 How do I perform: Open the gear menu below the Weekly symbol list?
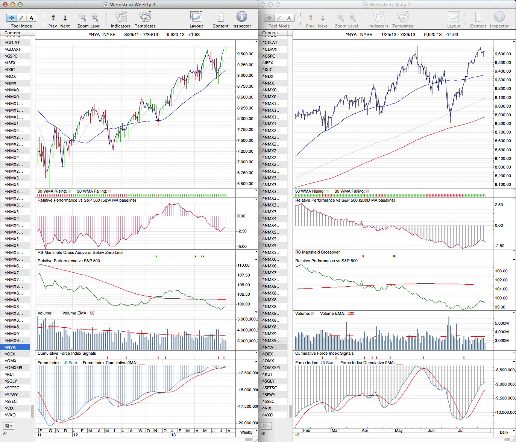8,426
